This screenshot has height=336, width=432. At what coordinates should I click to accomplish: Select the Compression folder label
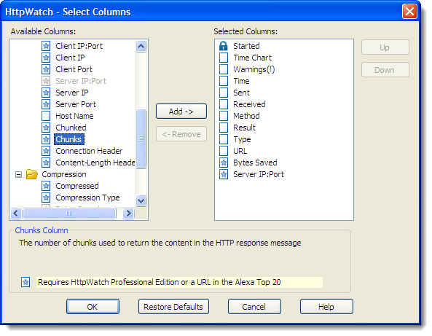pyautogui.click(x=64, y=174)
